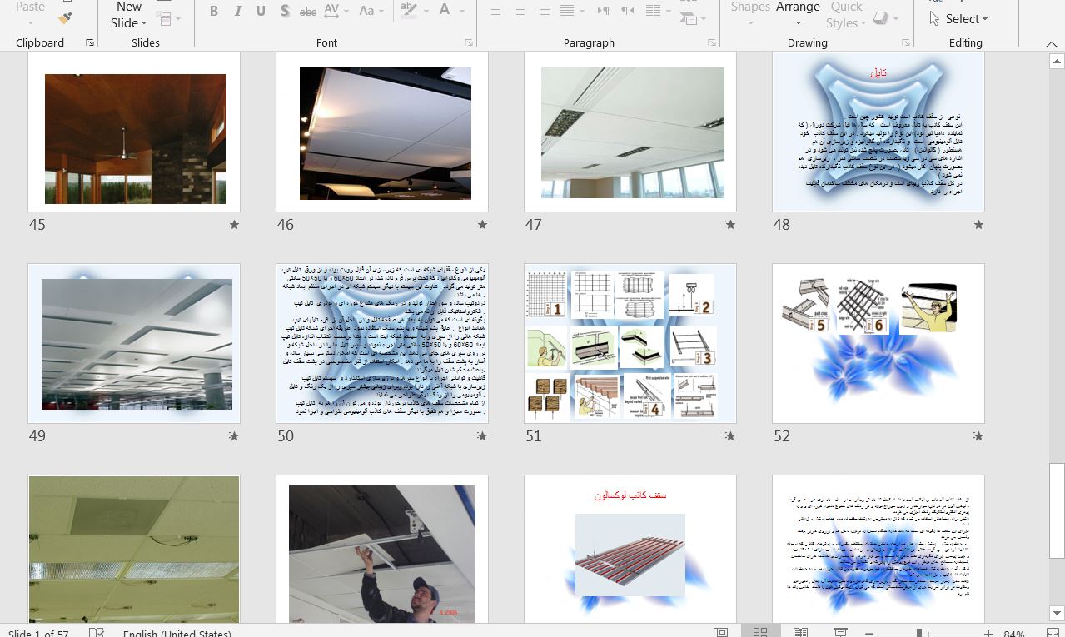Expand the Select dropdown in Editing
Image resolution: width=1065 pixels, height=637 pixels.
(x=964, y=18)
